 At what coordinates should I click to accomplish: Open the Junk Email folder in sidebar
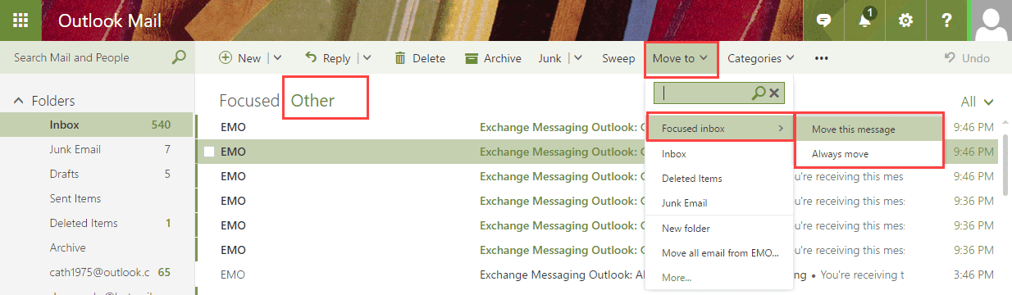click(x=98, y=149)
